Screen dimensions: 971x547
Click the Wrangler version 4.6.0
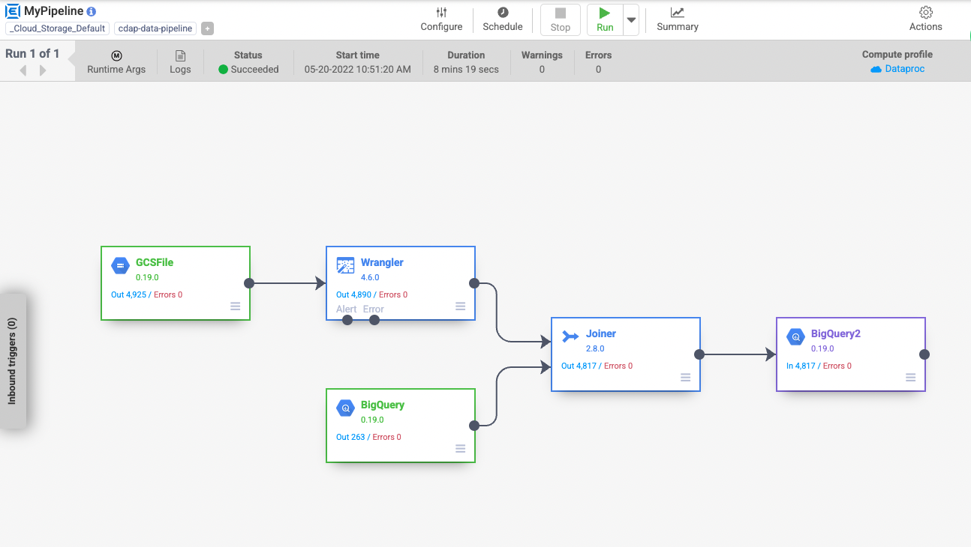(370, 277)
